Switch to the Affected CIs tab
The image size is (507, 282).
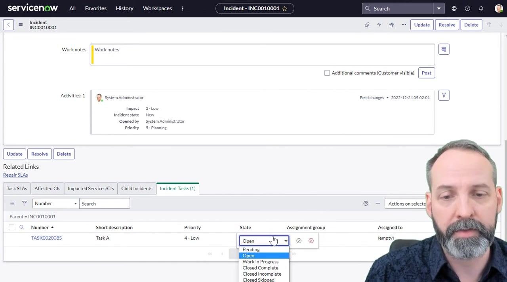click(47, 189)
